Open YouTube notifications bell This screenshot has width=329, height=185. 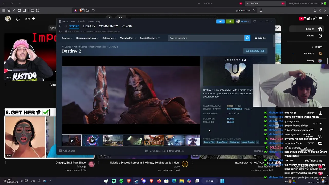click(x=18, y=19)
